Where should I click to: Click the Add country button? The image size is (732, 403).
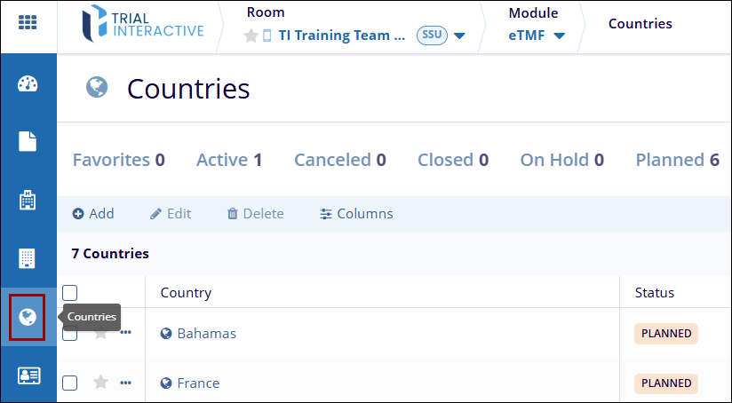93,214
